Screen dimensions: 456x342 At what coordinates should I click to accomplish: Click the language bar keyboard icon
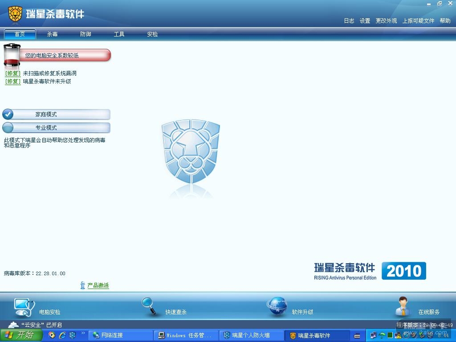point(357,336)
